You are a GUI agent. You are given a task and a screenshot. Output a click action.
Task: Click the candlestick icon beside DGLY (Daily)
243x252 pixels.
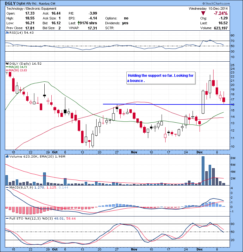point(7,63)
